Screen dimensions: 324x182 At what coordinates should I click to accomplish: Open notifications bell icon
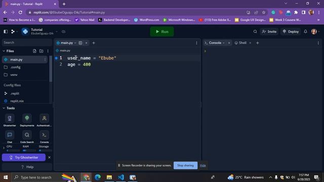click(305, 31)
